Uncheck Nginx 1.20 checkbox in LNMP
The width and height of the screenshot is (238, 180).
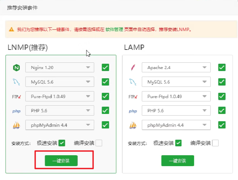(x=105, y=67)
